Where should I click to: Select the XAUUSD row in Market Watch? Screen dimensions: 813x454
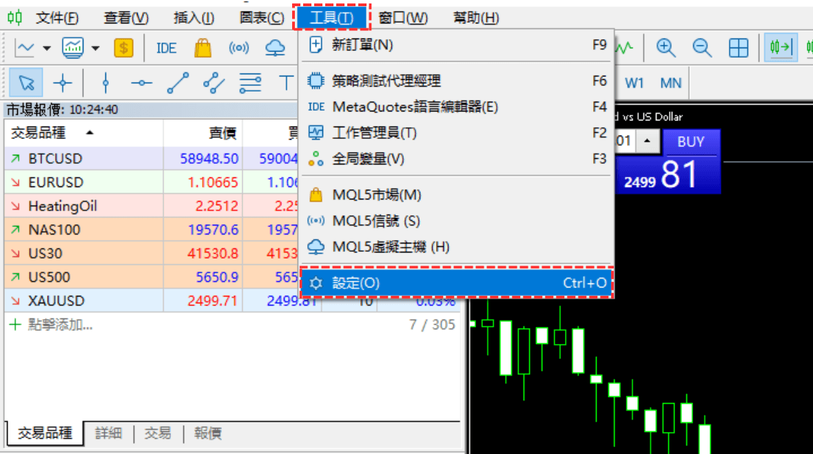pos(56,301)
